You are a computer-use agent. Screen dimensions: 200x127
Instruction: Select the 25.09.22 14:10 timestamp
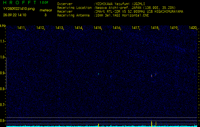(15, 15)
